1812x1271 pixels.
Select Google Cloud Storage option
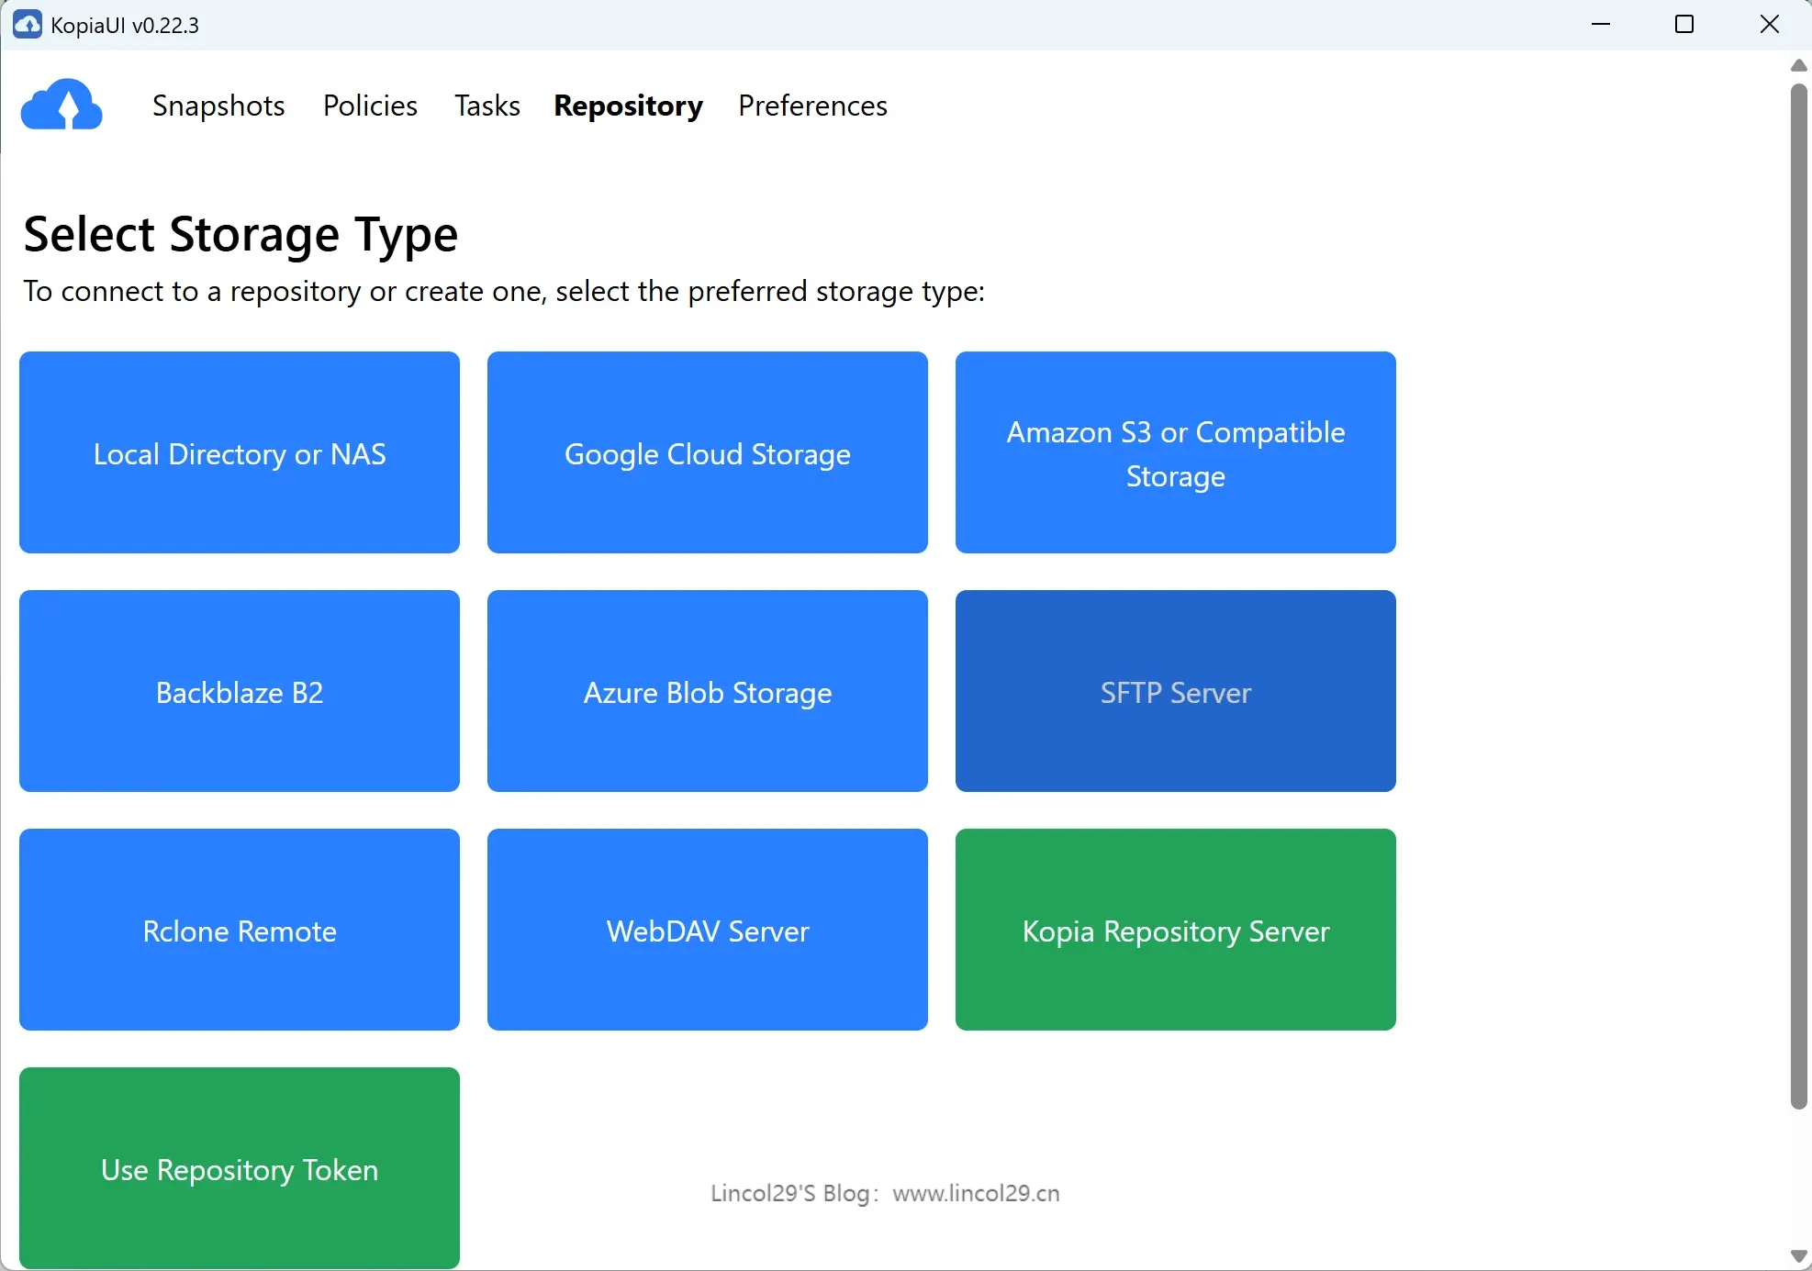pos(707,452)
